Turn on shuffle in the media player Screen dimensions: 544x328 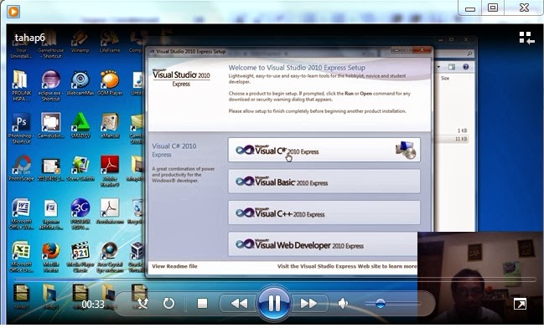(142, 304)
